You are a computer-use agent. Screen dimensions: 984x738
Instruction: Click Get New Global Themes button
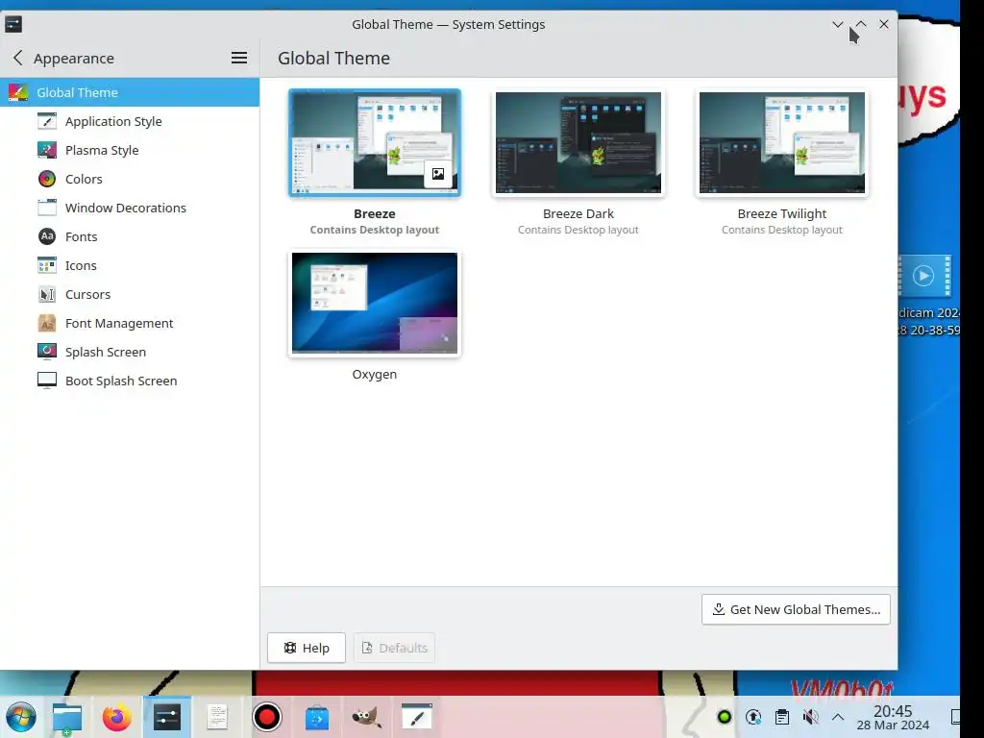tap(796, 609)
